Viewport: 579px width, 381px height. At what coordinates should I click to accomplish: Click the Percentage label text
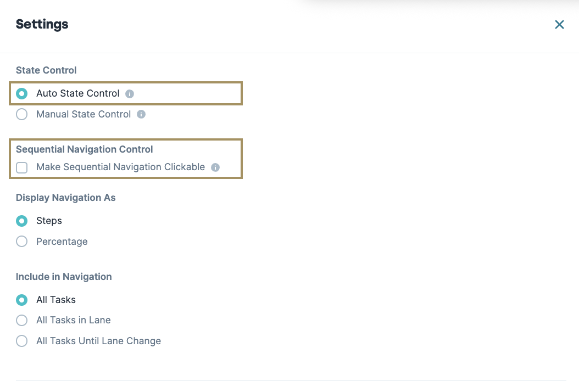coord(62,242)
